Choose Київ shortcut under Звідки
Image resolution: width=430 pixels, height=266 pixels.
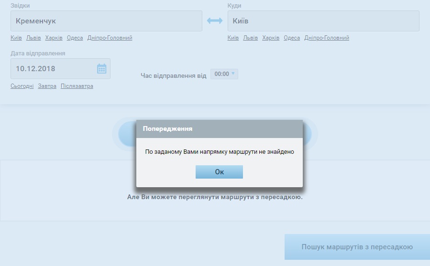[x=16, y=38]
